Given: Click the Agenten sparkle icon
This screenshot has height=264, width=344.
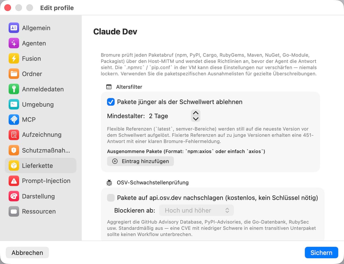Looking at the screenshot, I should pos(14,43).
